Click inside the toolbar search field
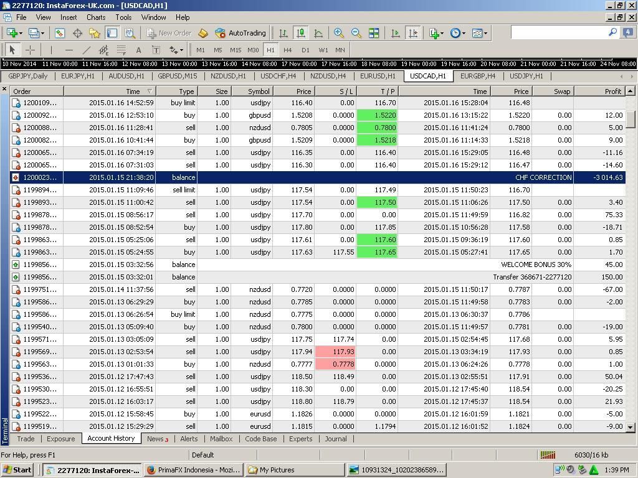The height and width of the screenshot is (478, 638). pos(559,32)
